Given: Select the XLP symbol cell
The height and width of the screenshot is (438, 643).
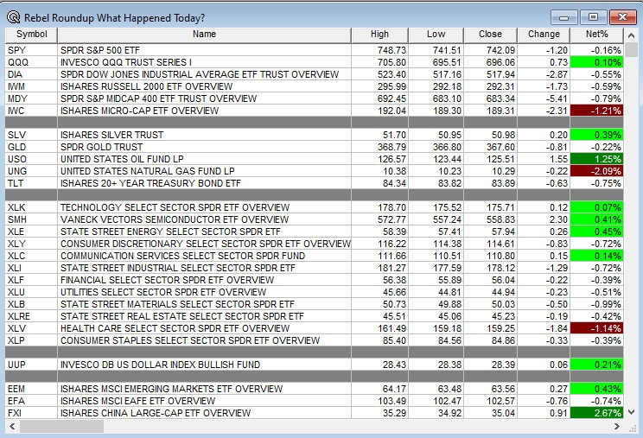Looking at the screenshot, I should tap(31, 340).
